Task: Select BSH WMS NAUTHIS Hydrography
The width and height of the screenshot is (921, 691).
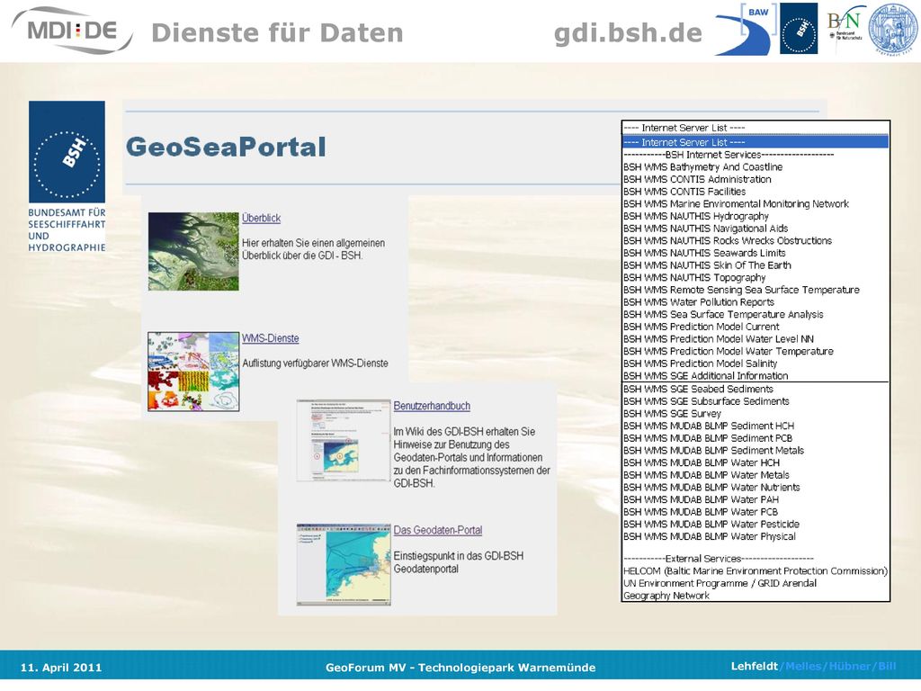Action: 756,216
